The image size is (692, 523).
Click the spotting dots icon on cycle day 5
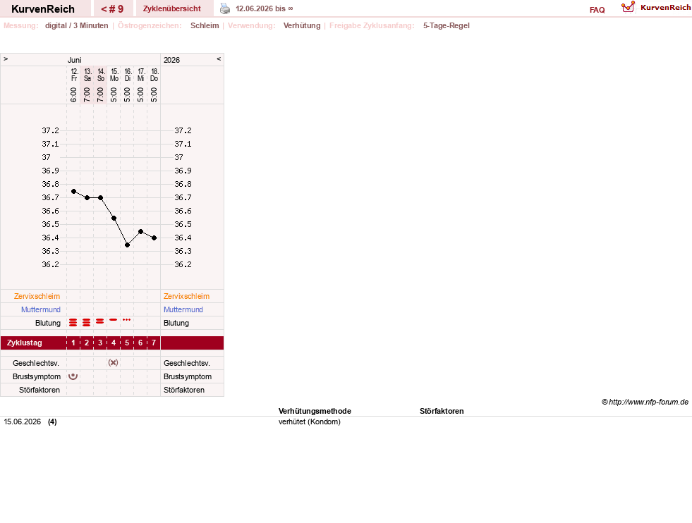pyautogui.click(x=127, y=320)
